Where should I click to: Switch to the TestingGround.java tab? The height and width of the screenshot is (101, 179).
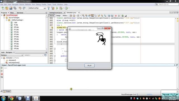[x=56, y=13]
